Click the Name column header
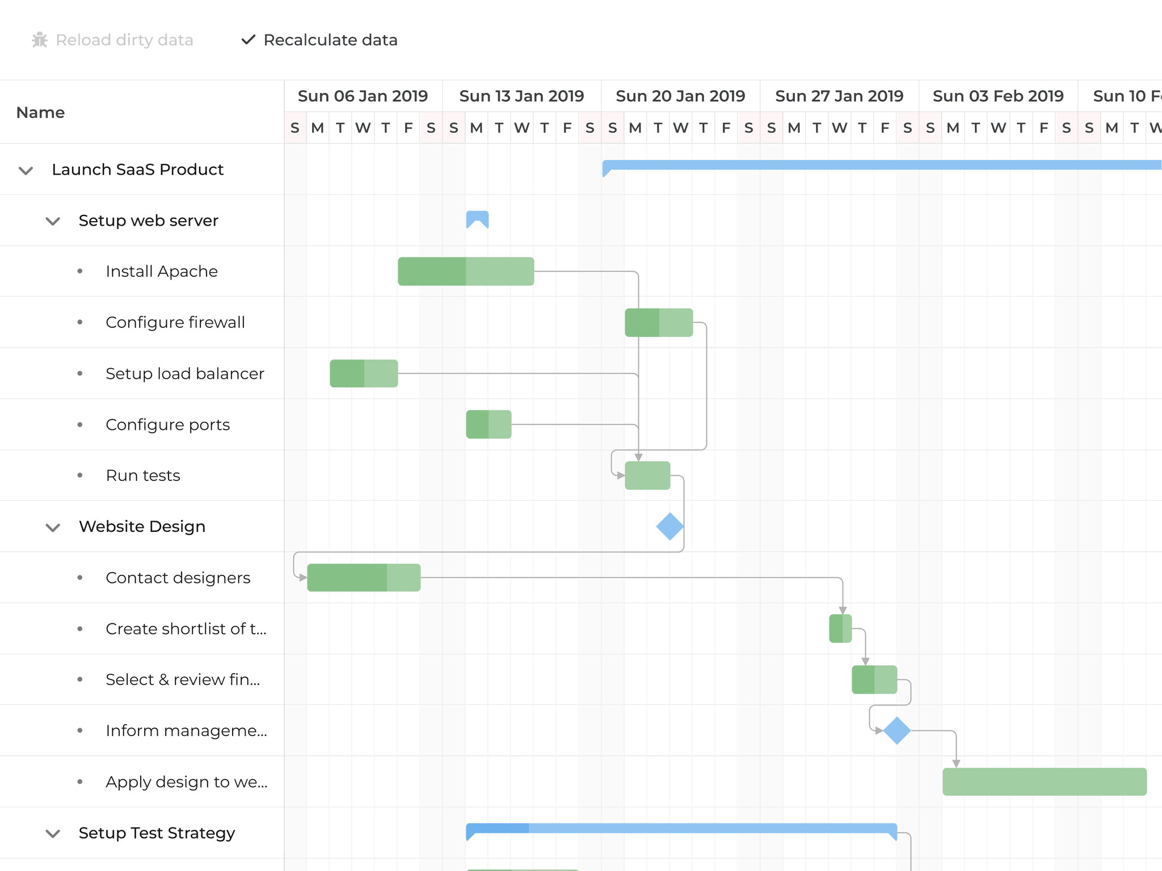Image resolution: width=1162 pixels, height=871 pixels. 41,112
